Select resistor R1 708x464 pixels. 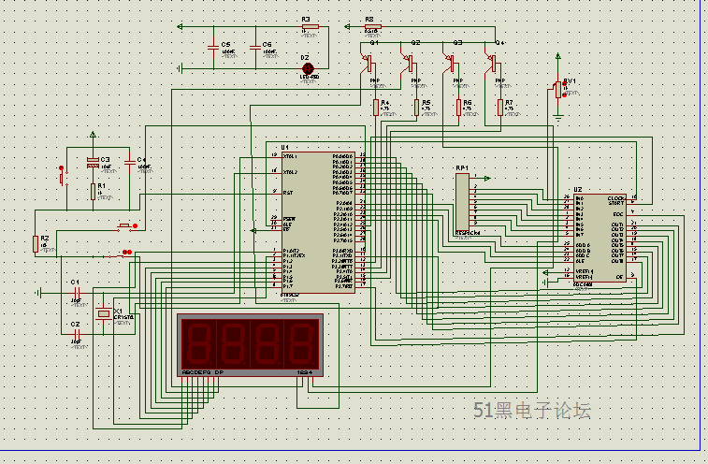click(x=93, y=192)
